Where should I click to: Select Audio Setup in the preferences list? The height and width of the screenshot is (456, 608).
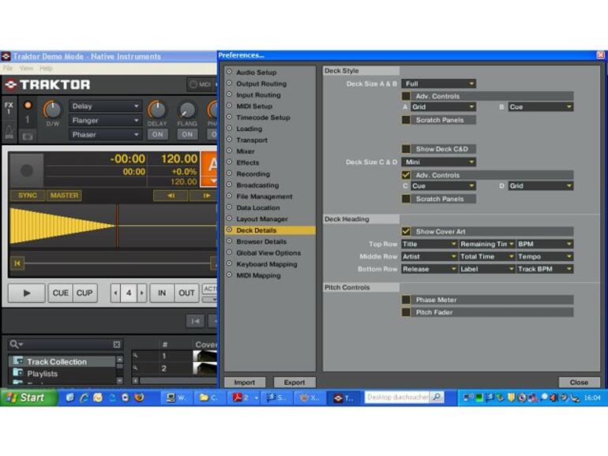click(x=256, y=73)
